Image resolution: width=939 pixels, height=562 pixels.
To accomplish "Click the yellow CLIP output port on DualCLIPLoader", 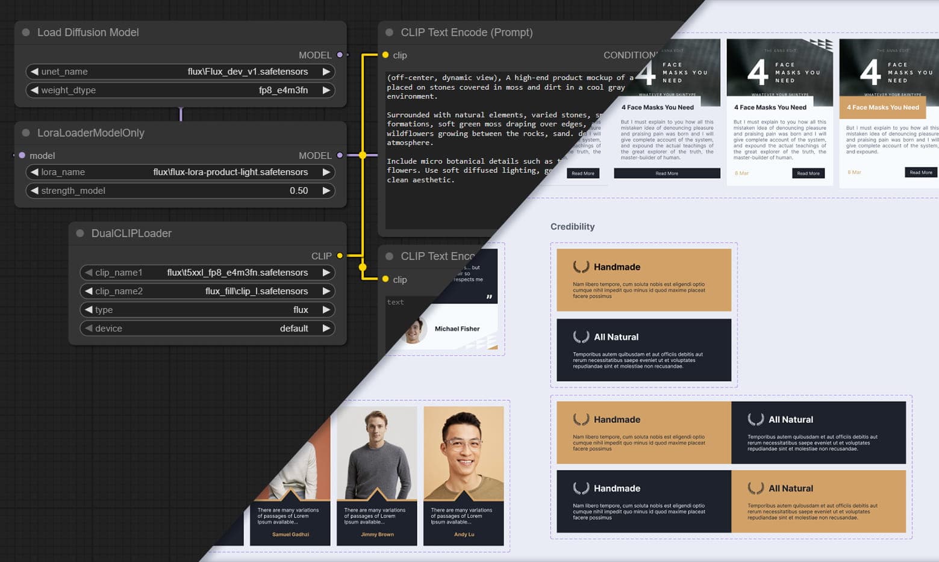I will click(340, 256).
